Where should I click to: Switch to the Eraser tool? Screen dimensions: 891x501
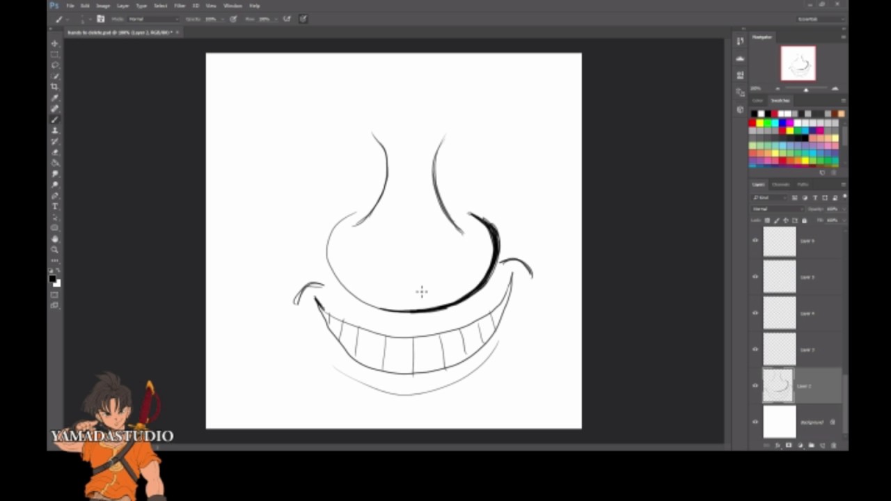pos(55,152)
